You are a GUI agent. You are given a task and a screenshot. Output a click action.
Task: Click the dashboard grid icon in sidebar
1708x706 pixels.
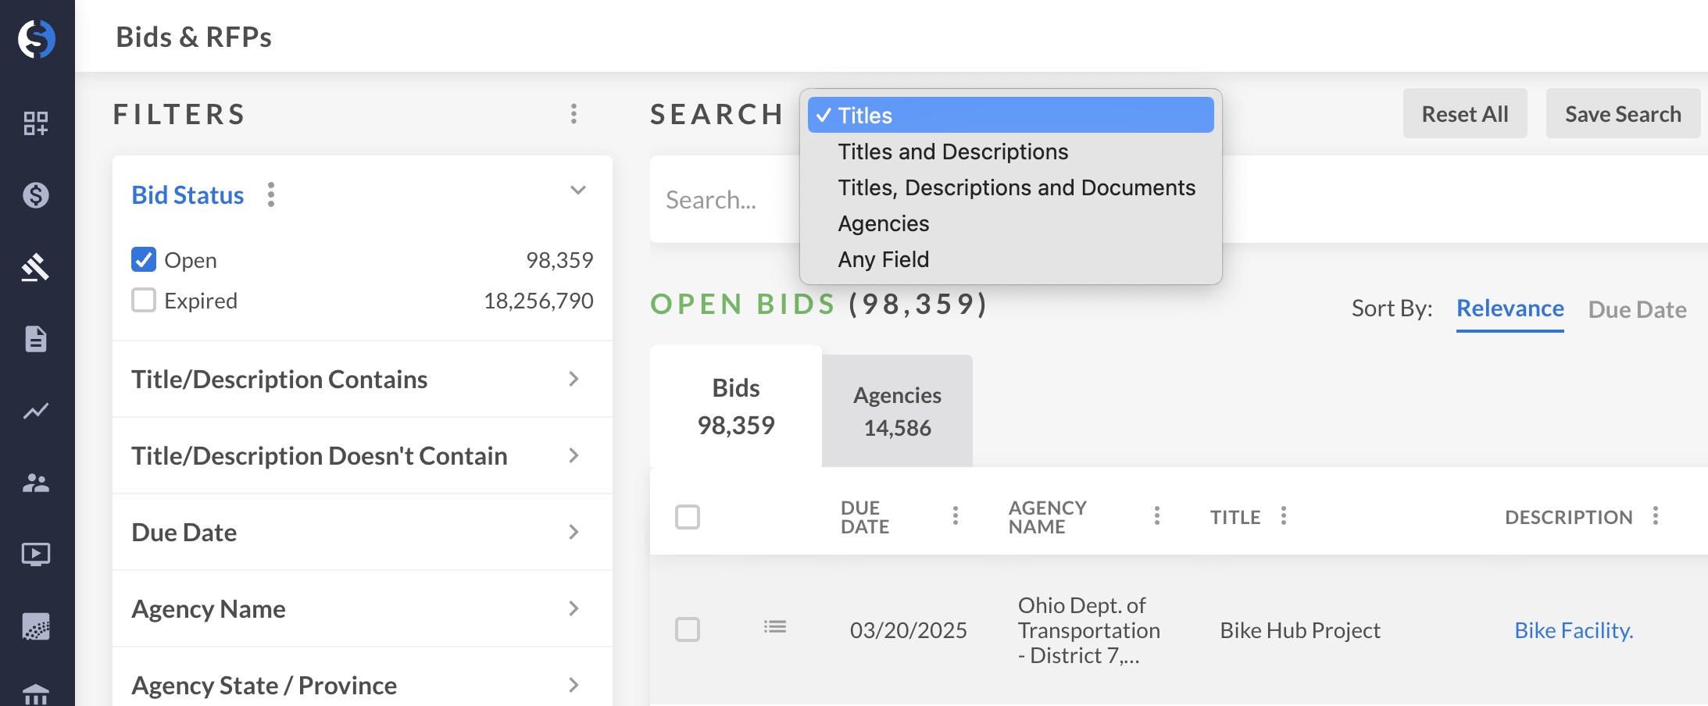click(x=36, y=123)
